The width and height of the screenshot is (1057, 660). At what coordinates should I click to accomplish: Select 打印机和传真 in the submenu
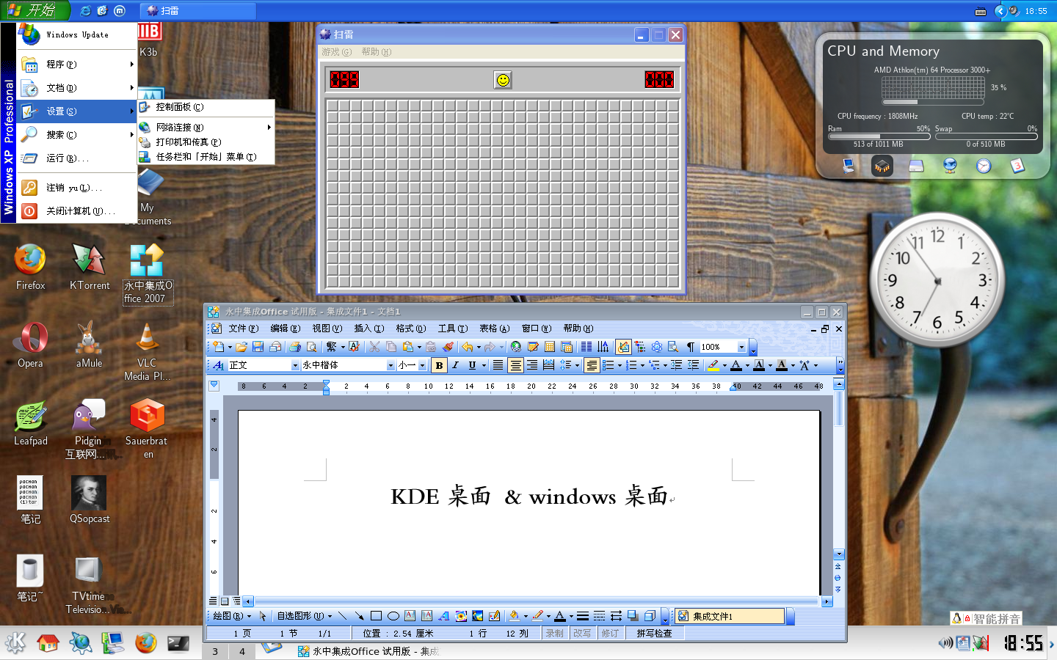point(206,142)
